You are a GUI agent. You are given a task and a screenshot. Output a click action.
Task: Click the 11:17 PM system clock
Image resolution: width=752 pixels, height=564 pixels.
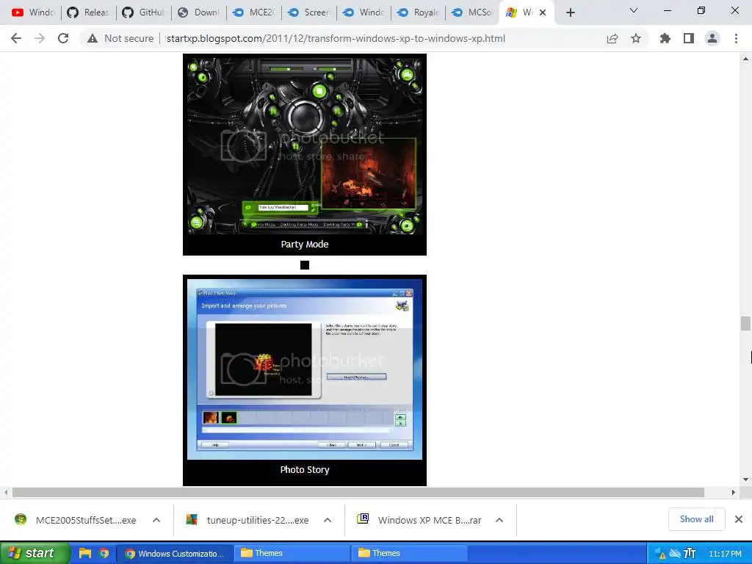[x=725, y=554]
